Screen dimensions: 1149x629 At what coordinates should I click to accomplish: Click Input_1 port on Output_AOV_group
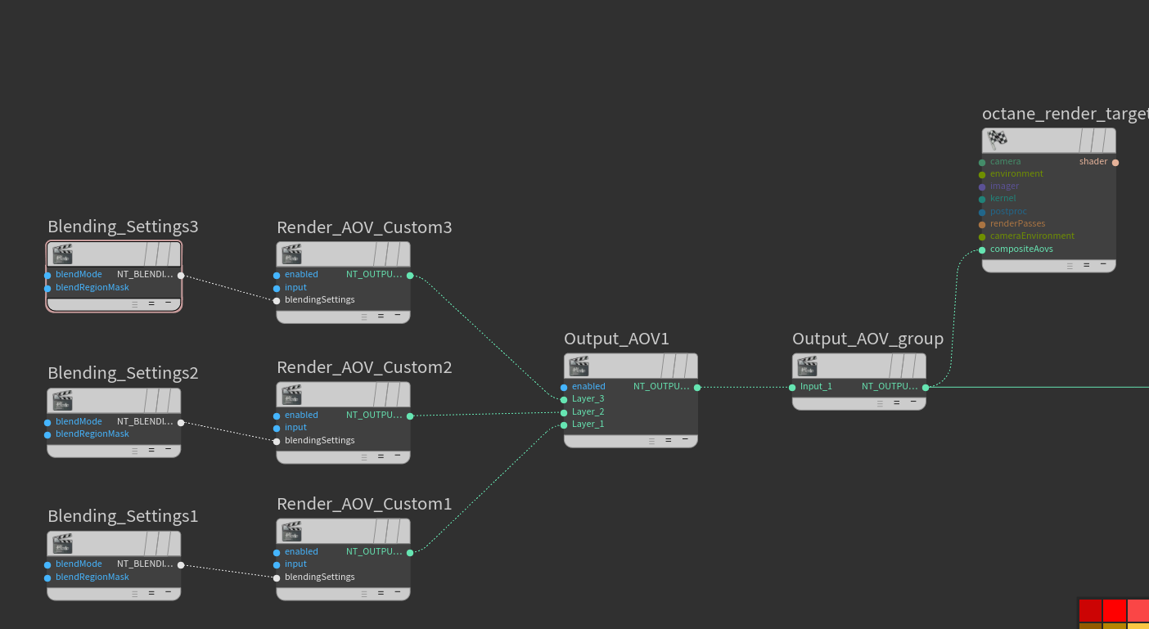pyautogui.click(x=792, y=388)
